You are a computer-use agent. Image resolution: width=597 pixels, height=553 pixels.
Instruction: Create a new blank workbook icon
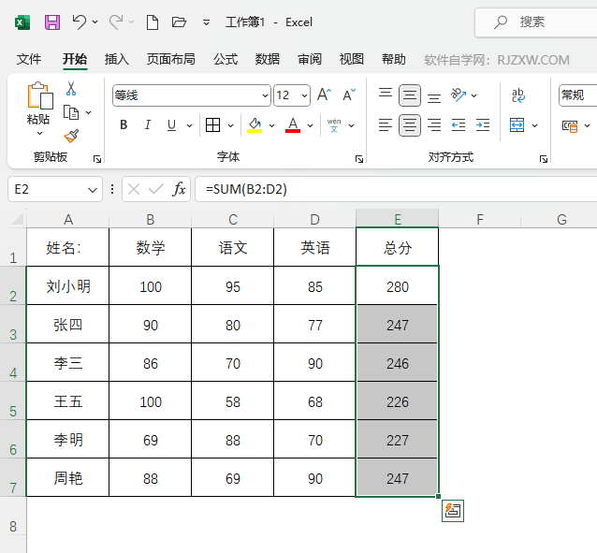point(153,22)
